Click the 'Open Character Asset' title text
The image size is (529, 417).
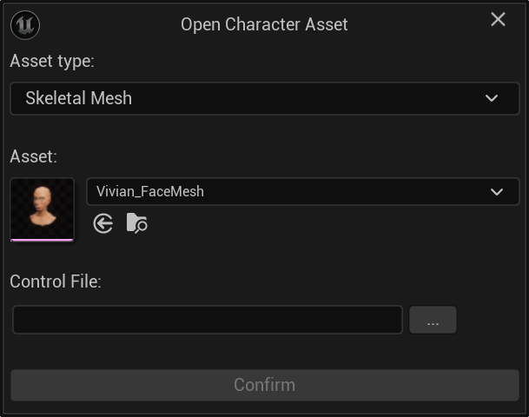click(264, 24)
